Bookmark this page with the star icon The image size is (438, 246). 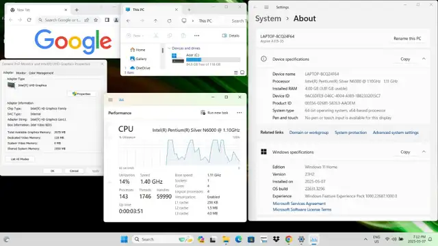[96, 20]
